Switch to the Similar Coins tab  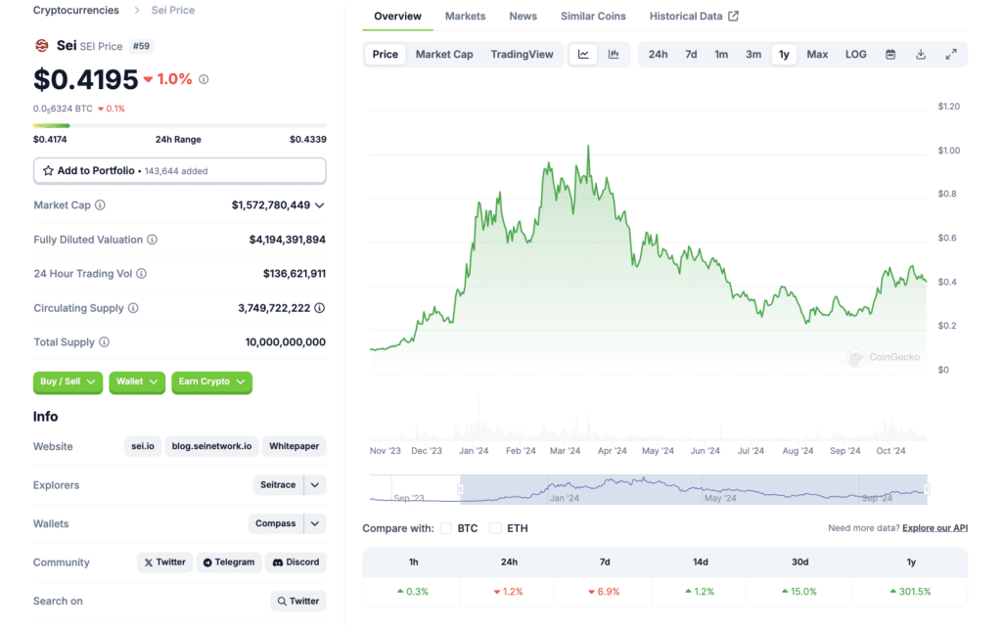[593, 16]
